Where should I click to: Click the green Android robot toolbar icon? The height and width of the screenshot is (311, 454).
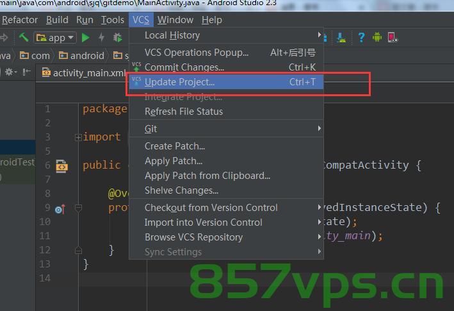[x=377, y=37]
